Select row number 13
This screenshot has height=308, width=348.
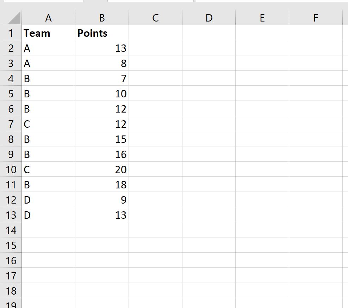coord(11,215)
